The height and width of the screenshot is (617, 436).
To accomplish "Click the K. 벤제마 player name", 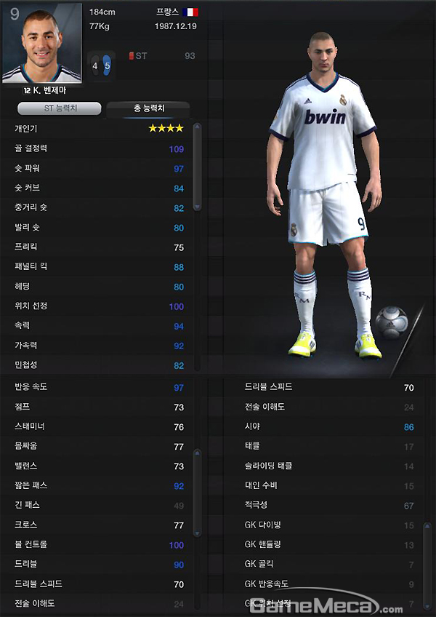I will point(49,91).
